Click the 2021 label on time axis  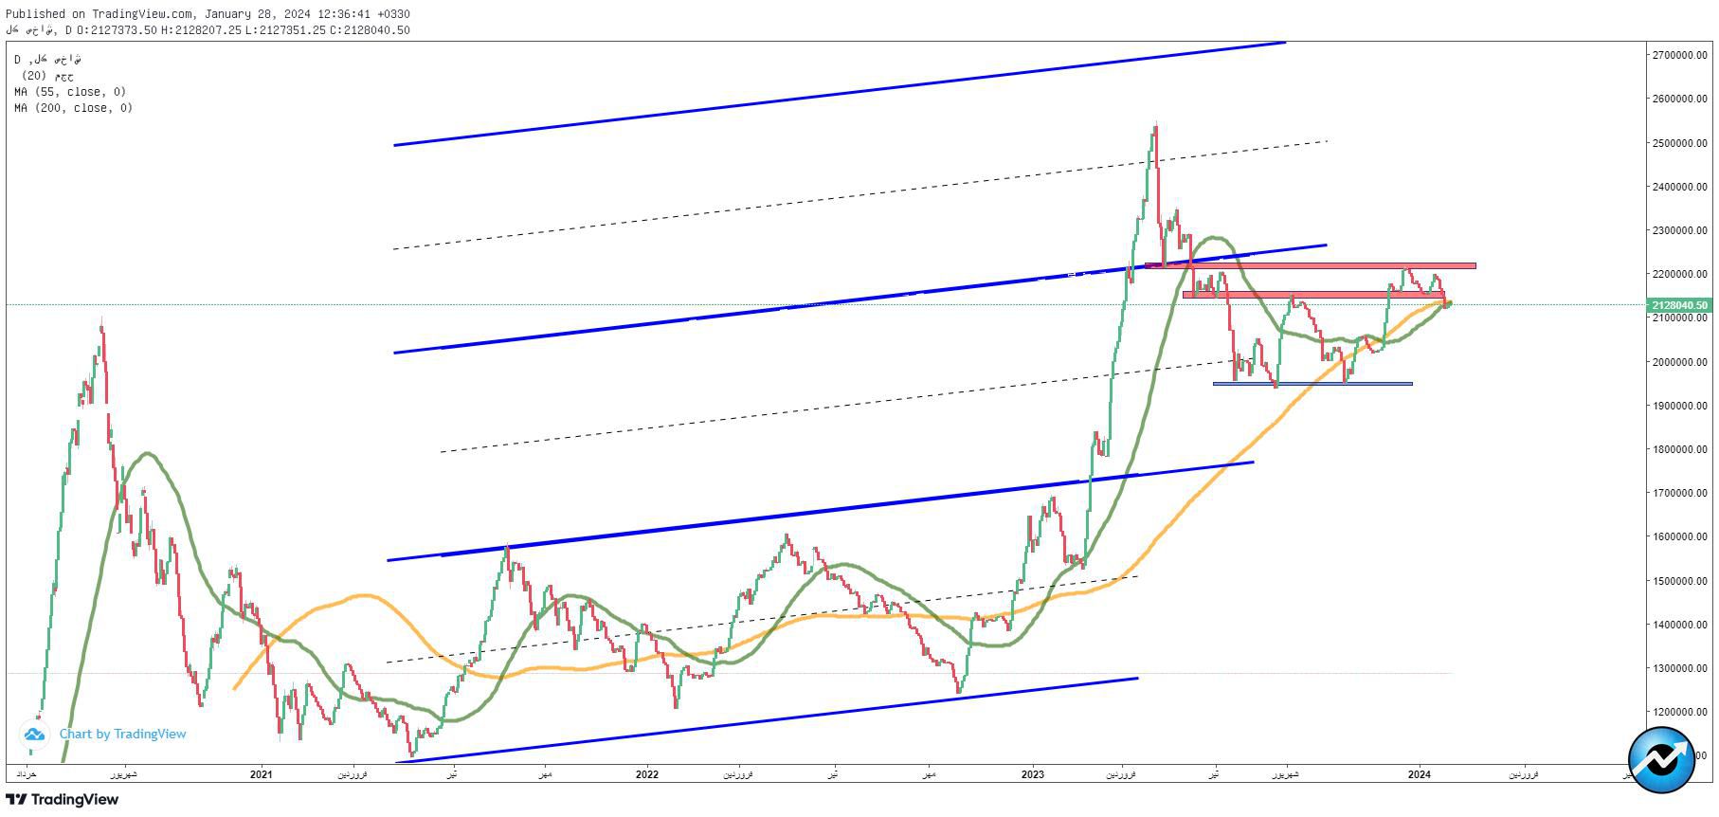(262, 774)
